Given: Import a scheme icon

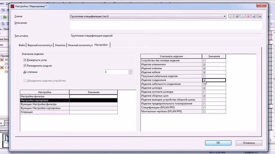Looking at the screenshot, I should 254,16.
